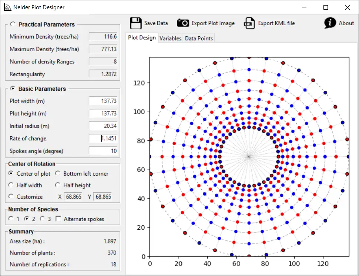Enable the Alternate spokes checkbox
Viewport: 359px width, 276px height.
pos(58,219)
